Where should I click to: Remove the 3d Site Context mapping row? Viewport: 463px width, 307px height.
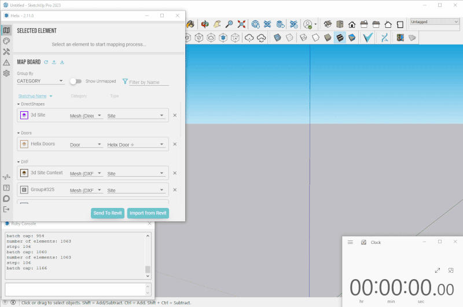(175, 173)
